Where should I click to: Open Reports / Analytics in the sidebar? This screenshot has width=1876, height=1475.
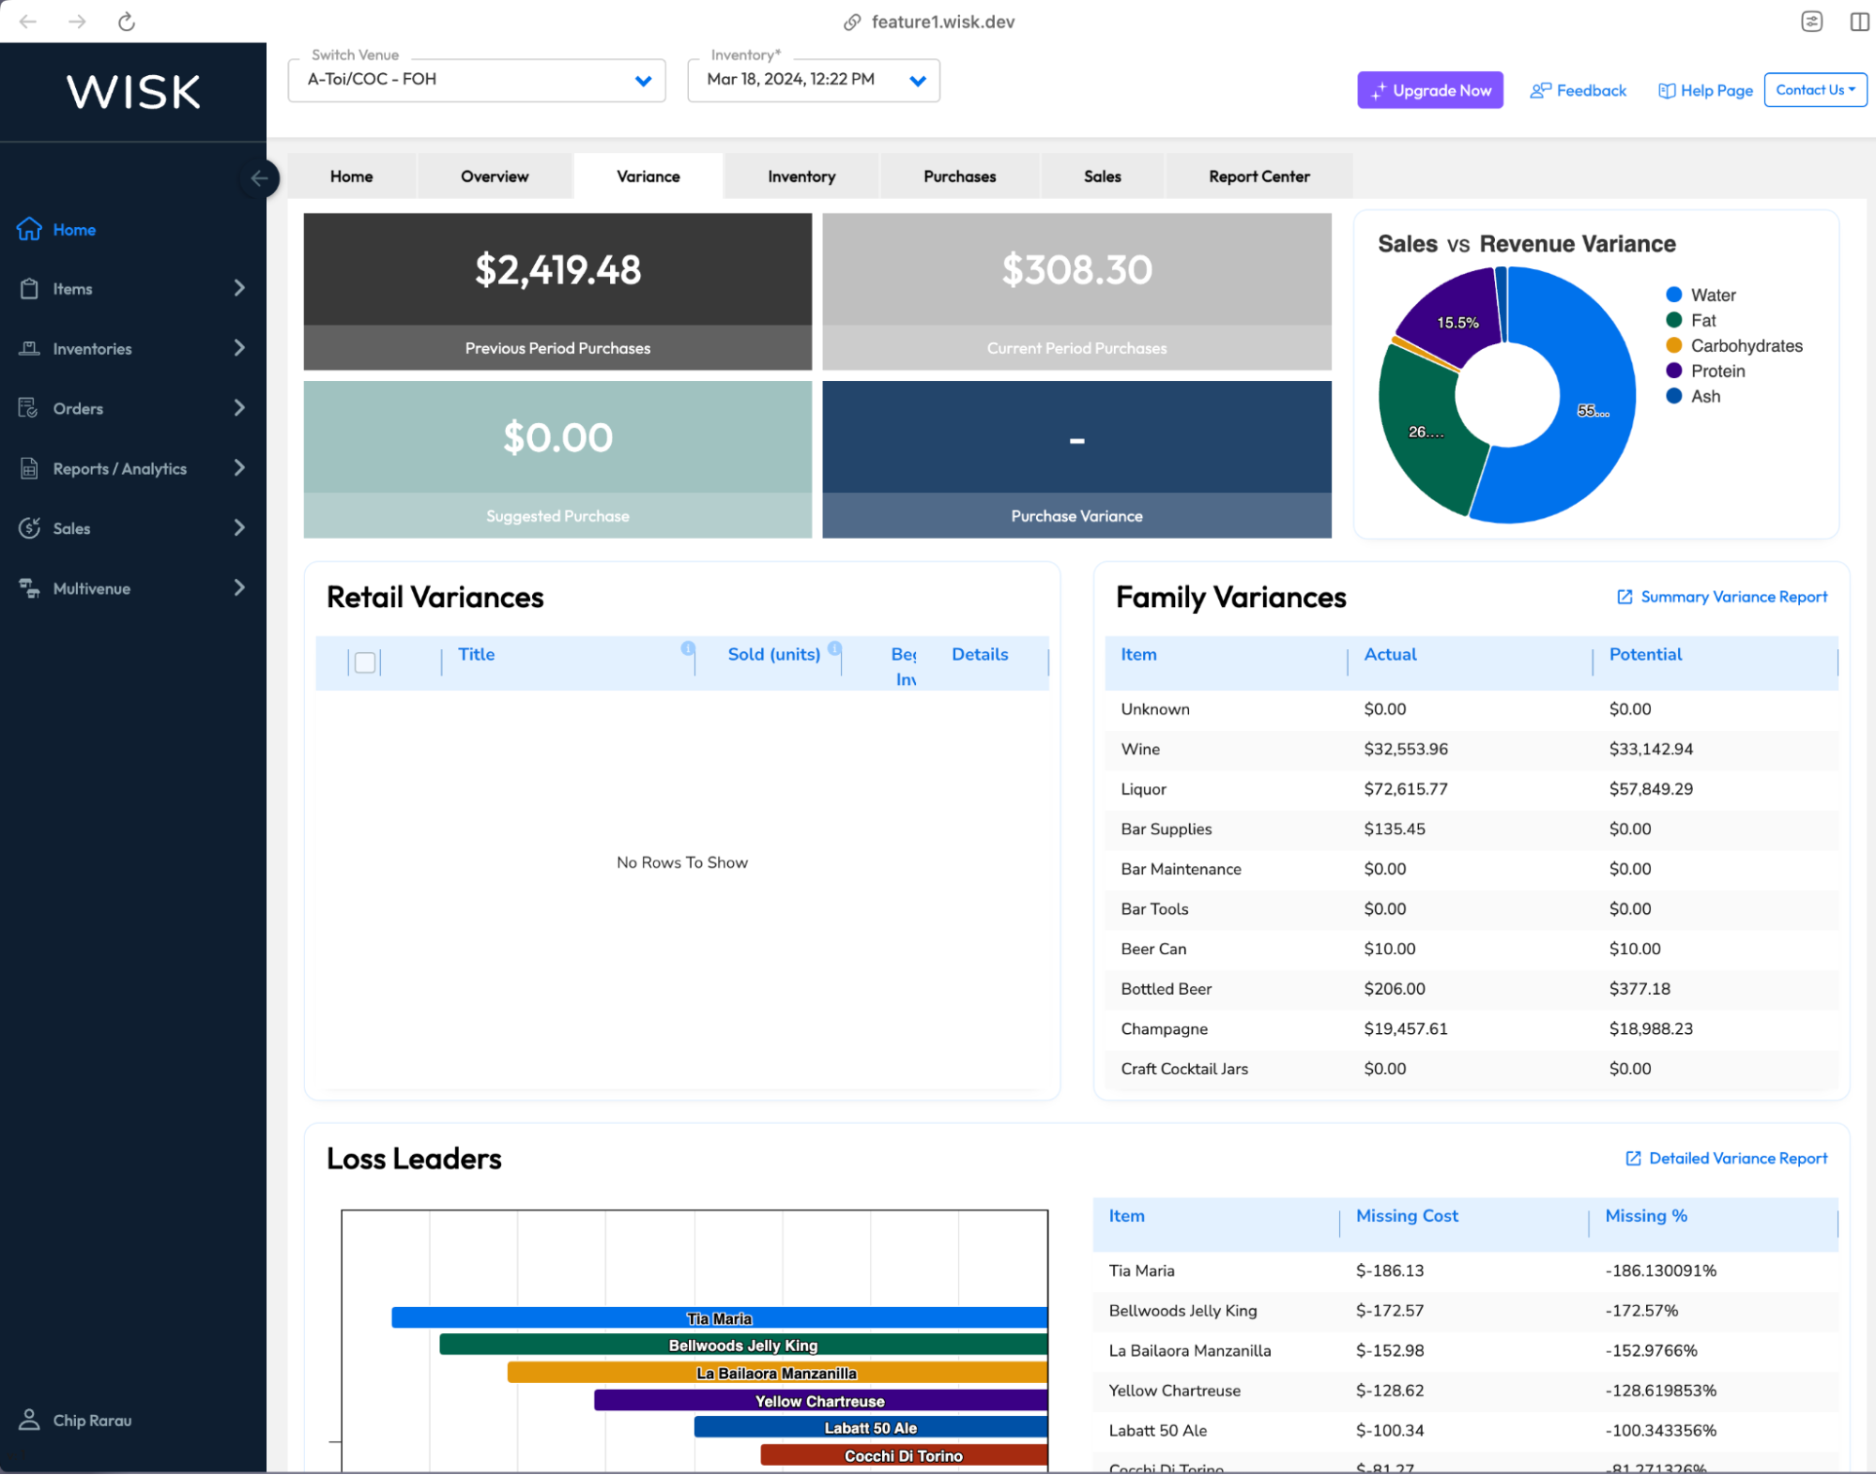29,467
